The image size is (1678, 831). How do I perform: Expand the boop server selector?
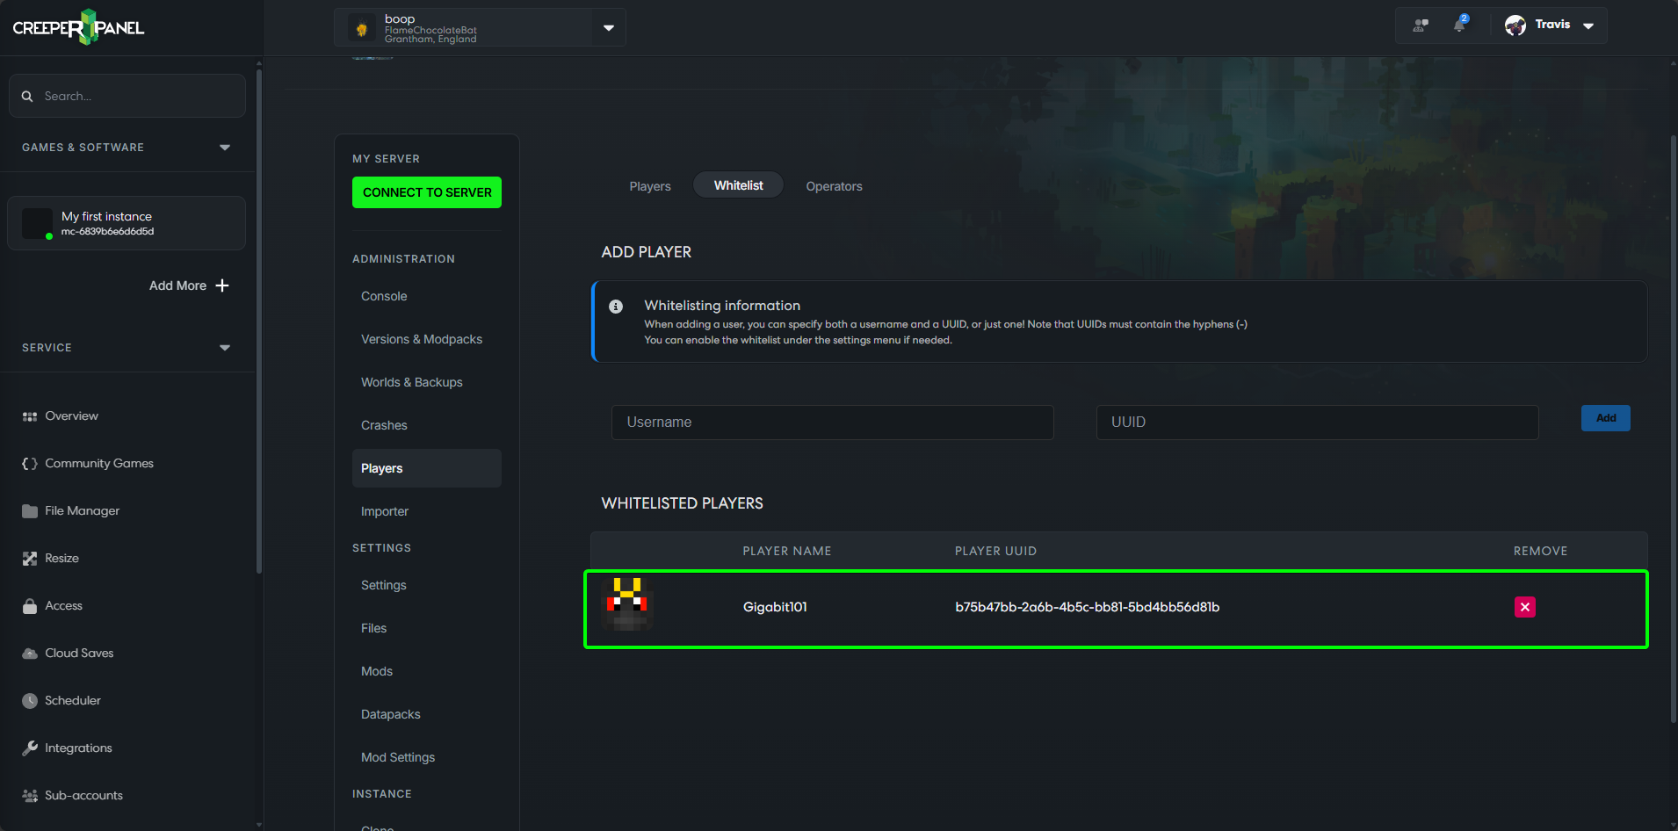point(608,27)
